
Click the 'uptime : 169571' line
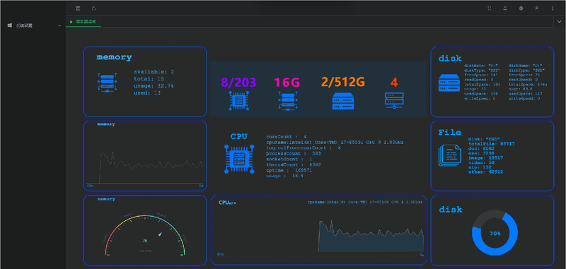289,170
